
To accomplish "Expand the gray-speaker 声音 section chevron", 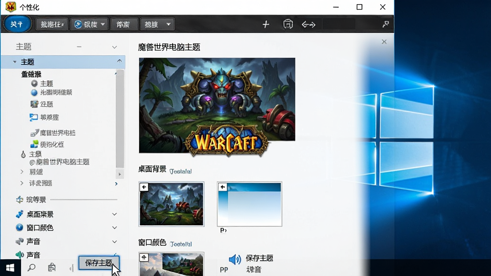I will [x=115, y=241].
